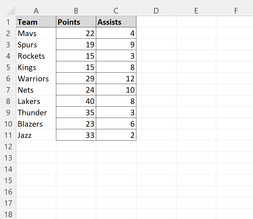
Task: Select column C header
Action: pos(116,11)
